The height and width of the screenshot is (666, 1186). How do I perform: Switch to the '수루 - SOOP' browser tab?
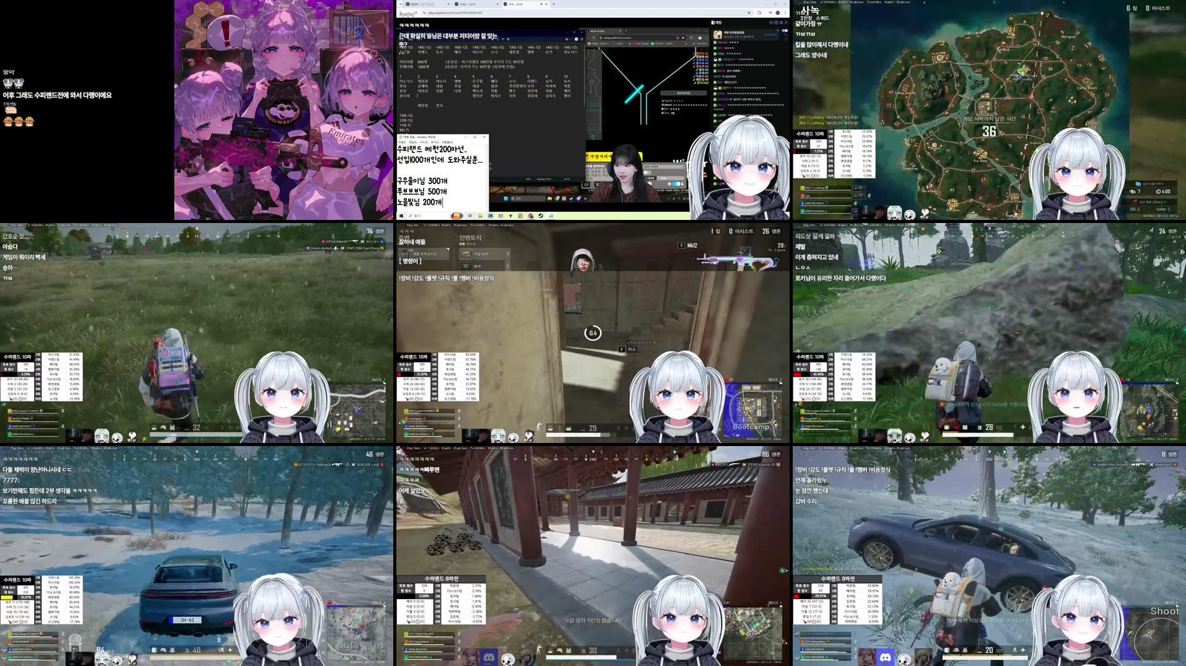tap(516, 4)
